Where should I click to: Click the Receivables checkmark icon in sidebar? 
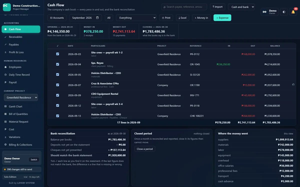click(5, 37)
